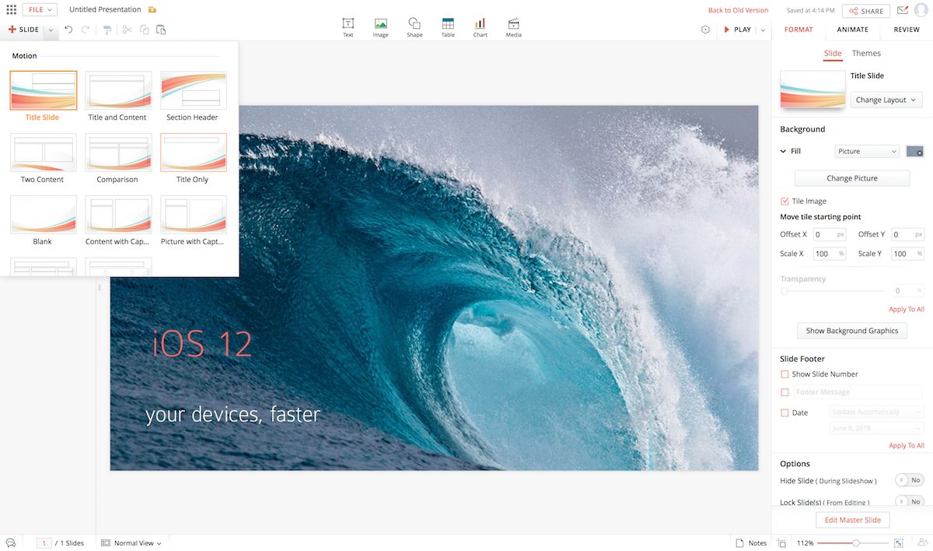The image size is (933, 551).
Task: Click the Media insert icon
Action: point(513,27)
